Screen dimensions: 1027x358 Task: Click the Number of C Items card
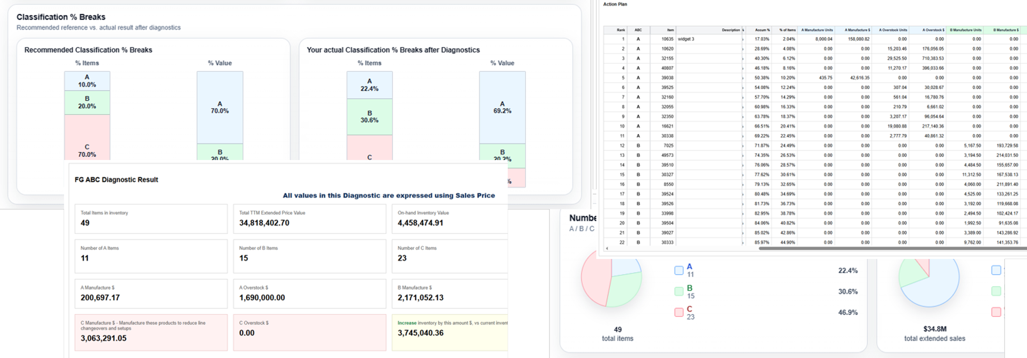[450, 256]
